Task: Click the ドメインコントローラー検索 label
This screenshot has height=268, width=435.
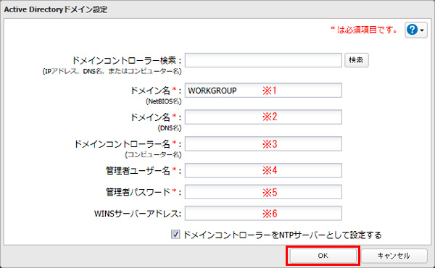Action: click(127, 60)
